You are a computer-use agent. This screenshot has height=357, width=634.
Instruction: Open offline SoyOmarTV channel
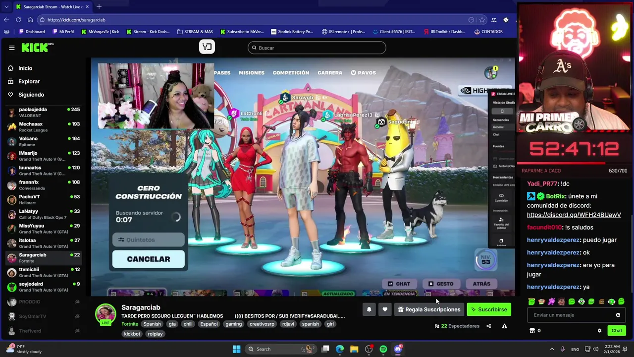[44, 316]
